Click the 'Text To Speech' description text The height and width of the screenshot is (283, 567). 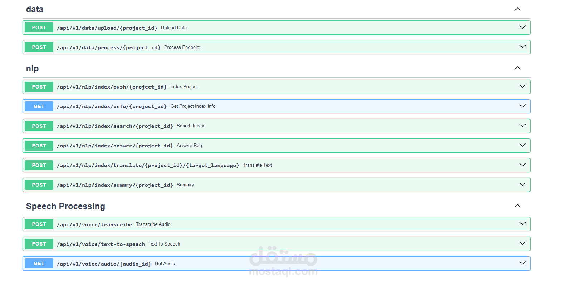click(x=165, y=244)
